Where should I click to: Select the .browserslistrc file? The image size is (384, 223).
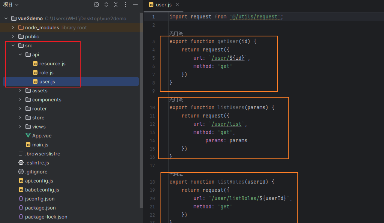[x=43, y=154]
